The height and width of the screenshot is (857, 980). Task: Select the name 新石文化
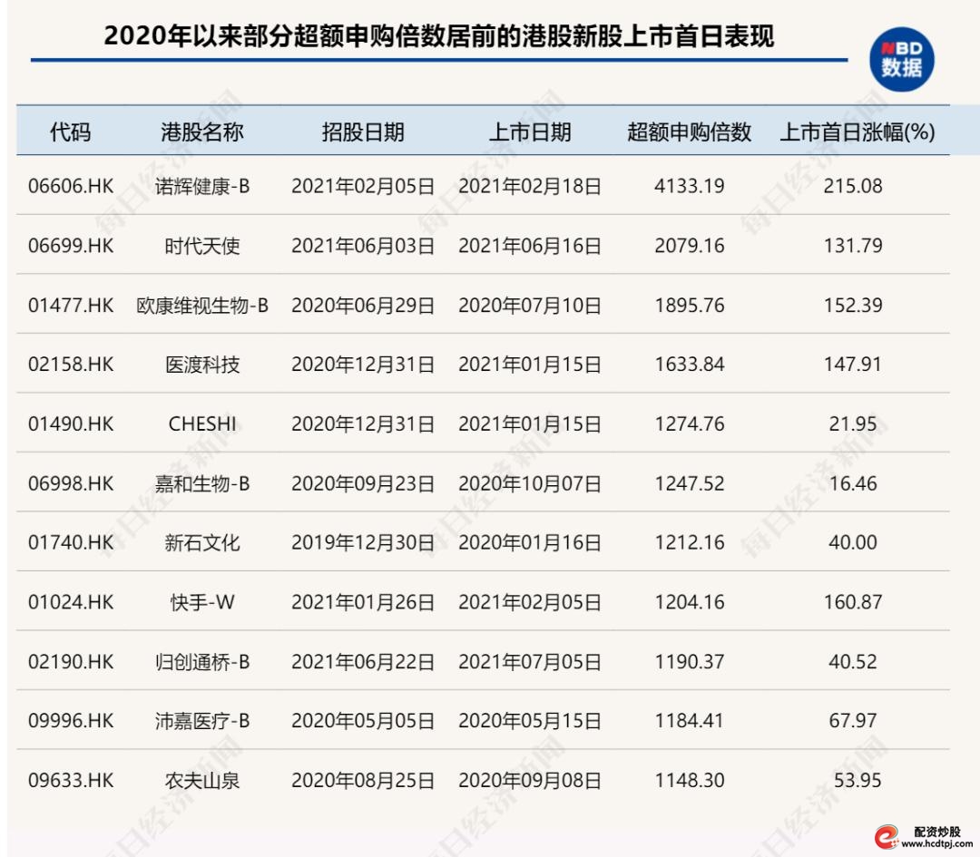tap(201, 542)
